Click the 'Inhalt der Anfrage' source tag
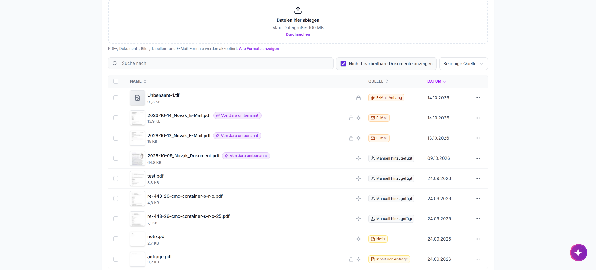 [x=389, y=259]
